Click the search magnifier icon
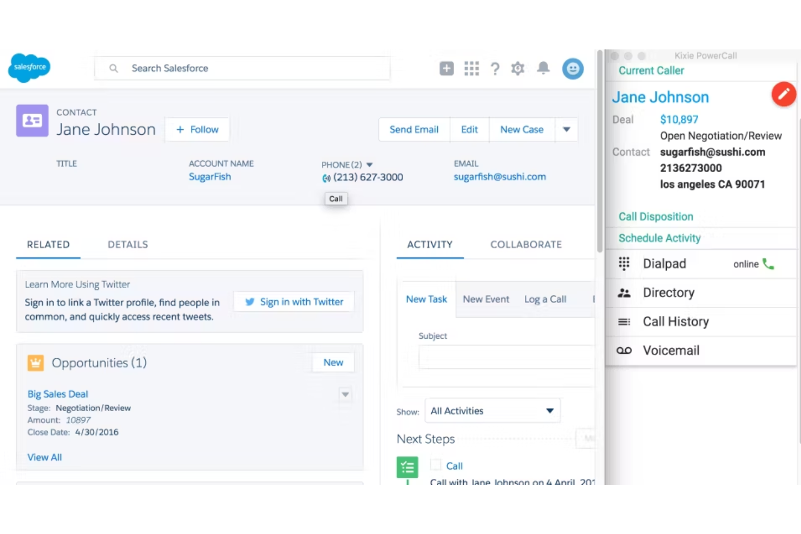Screen dimensions: 801x534 [114, 68]
